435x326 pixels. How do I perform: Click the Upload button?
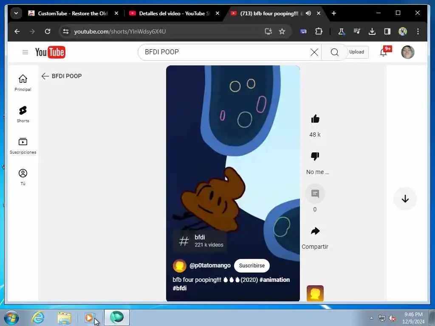(x=357, y=52)
